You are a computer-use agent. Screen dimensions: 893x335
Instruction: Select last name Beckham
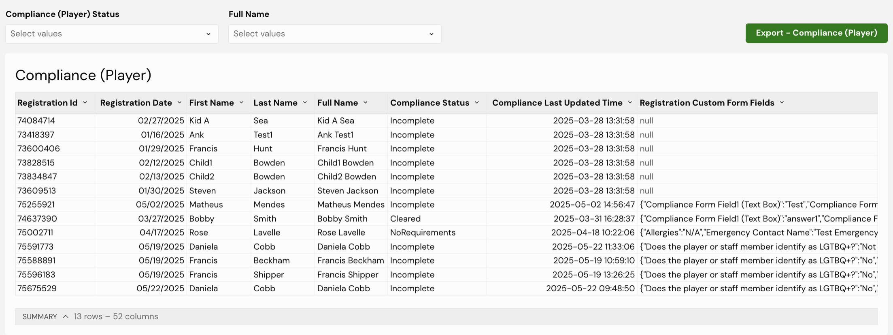point(272,261)
